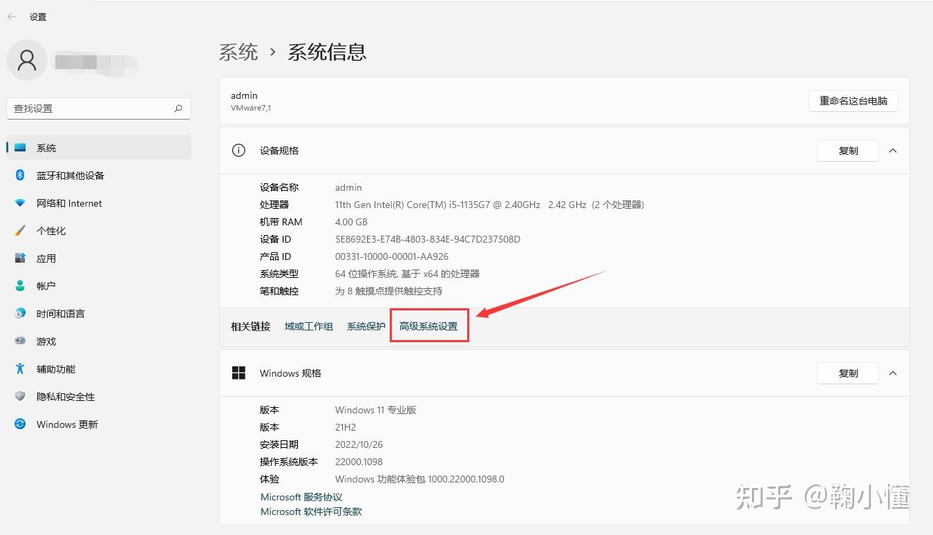This screenshot has width=933, height=535.
Task: Click the user account avatar icon
Action: [27, 61]
